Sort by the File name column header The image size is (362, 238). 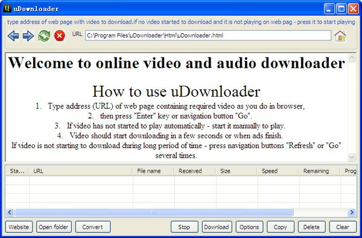153,171
